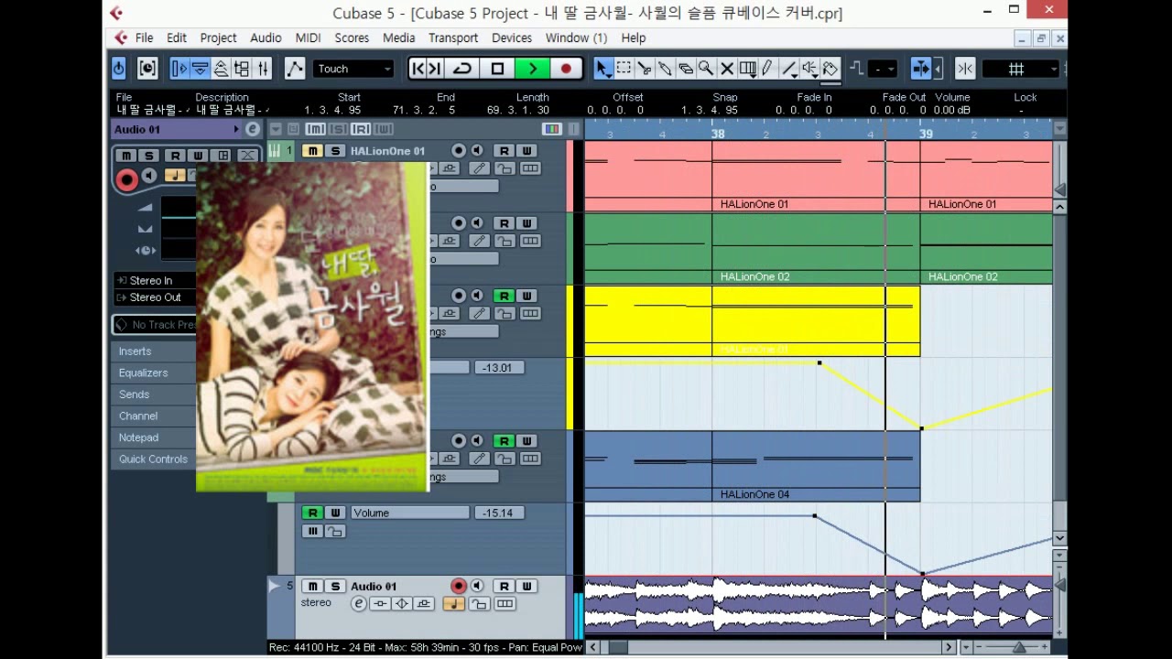Toggle Read automation on Volume lane
Image resolution: width=1172 pixels, height=659 pixels.
[313, 513]
